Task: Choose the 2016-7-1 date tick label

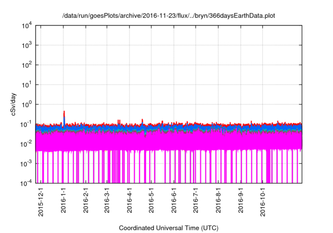Action: click(x=195, y=200)
